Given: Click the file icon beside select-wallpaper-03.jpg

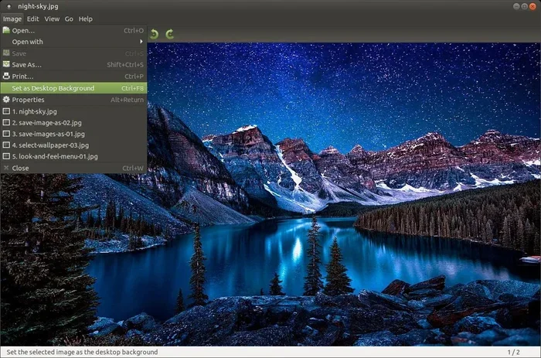Looking at the screenshot, I should click(6, 145).
